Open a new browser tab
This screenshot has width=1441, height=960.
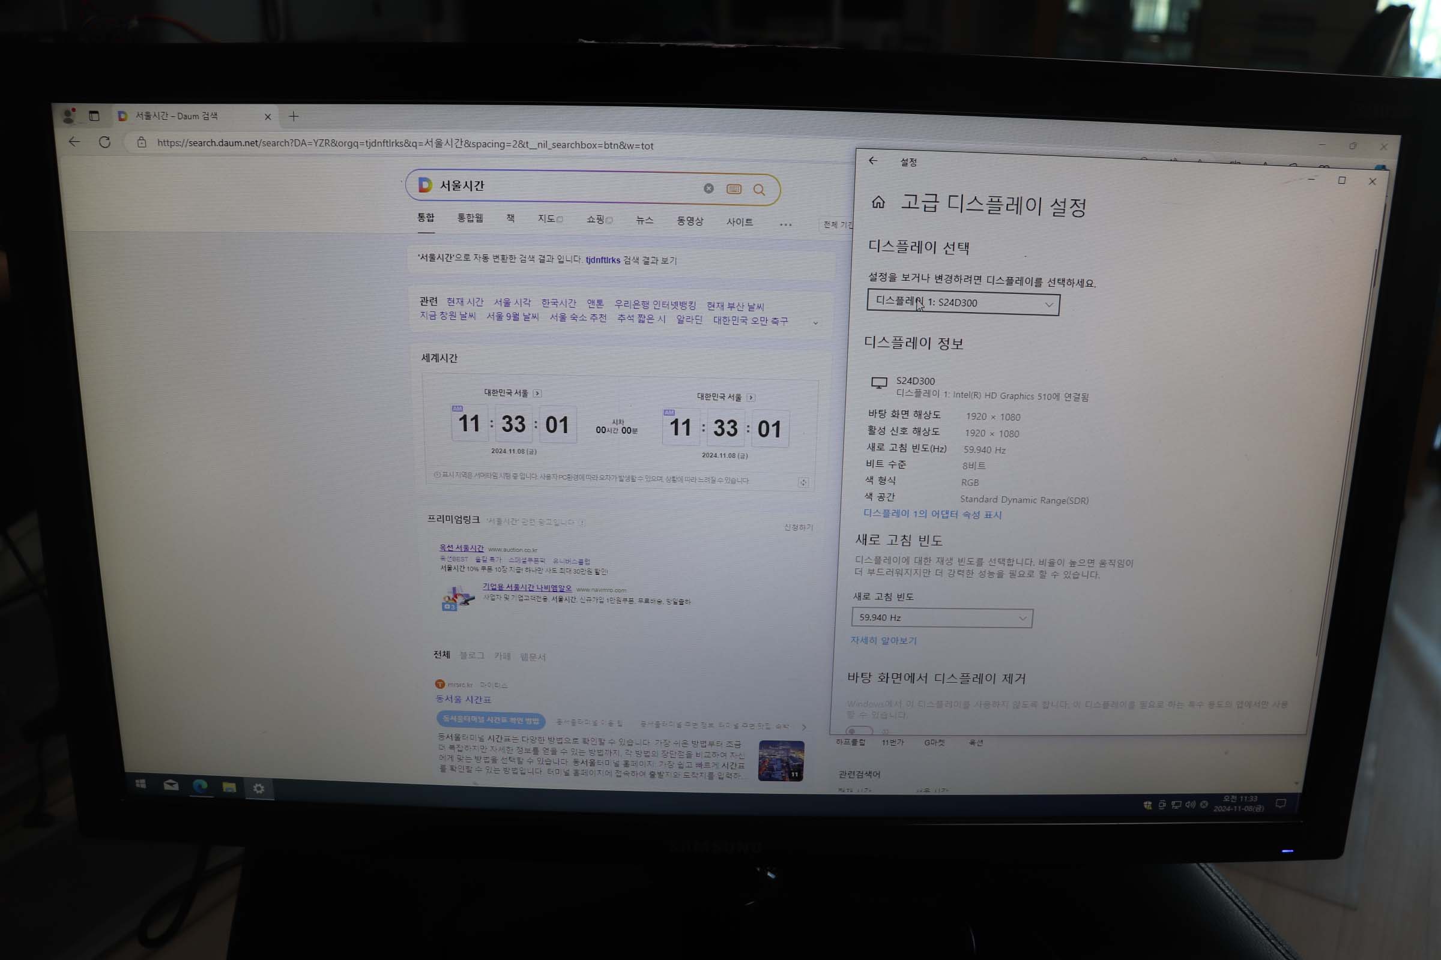pyautogui.click(x=294, y=116)
